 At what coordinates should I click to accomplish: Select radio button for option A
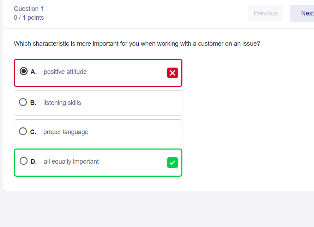tap(23, 71)
